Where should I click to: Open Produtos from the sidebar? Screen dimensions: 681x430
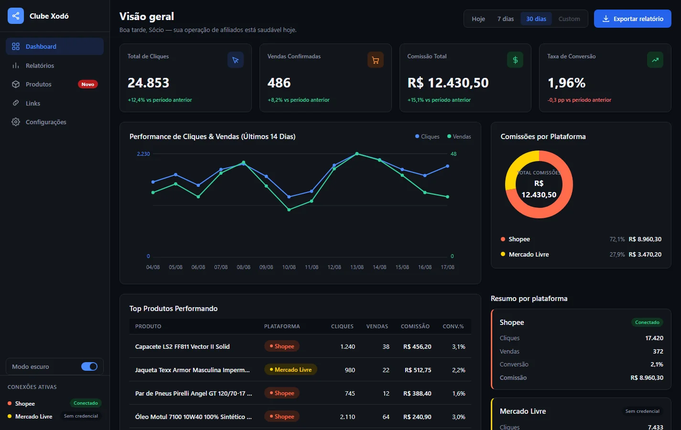[x=54, y=84]
